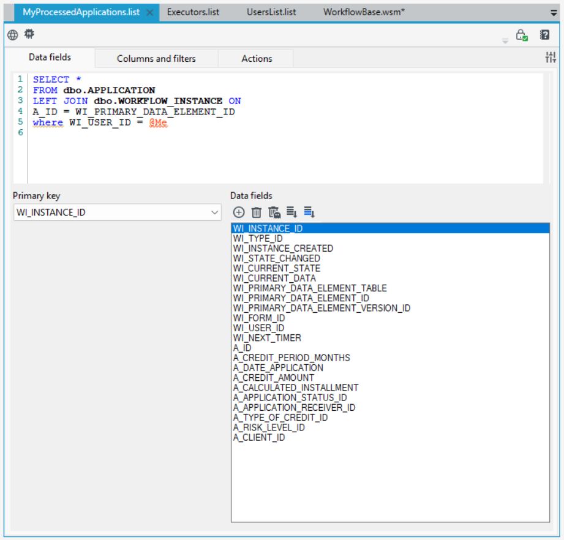
Task: Switch to the Executors.list tab
Action: pyautogui.click(x=193, y=12)
